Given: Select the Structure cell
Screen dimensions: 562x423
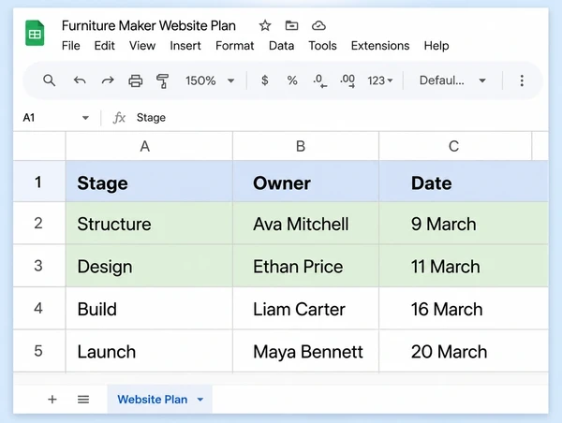Looking at the screenshot, I should (x=149, y=223).
